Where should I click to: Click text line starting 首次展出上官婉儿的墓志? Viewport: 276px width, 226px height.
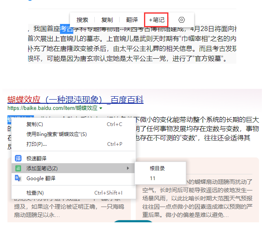click(132, 39)
